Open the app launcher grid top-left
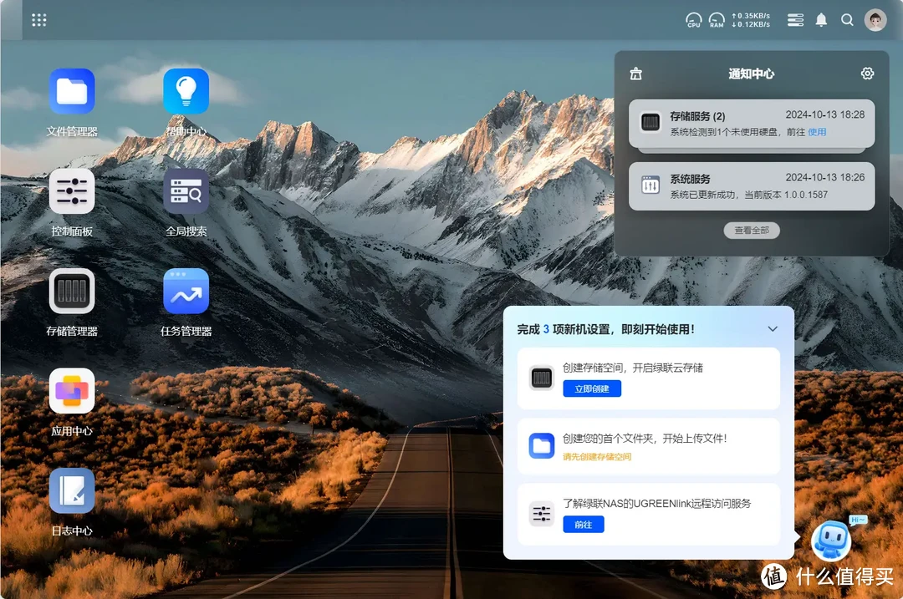Viewport: 903px width, 599px height. pyautogui.click(x=38, y=19)
